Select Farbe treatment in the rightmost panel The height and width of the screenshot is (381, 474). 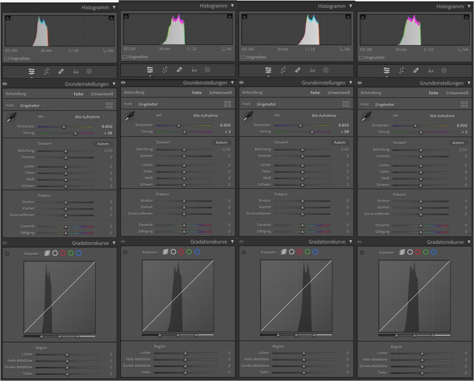tap(433, 93)
